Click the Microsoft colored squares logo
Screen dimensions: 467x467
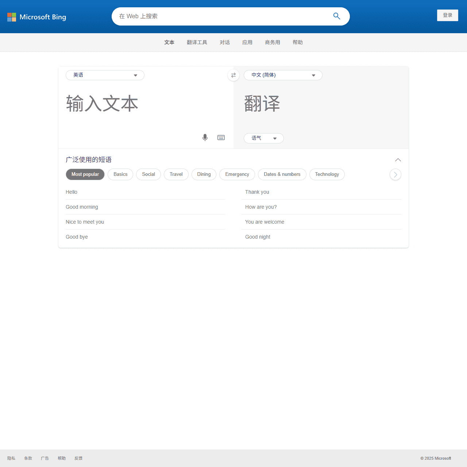(11, 17)
